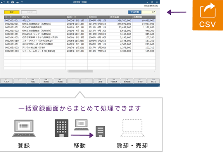
Task: Click the 資産名 column header
Action: pyautogui.click(x=43, y=17)
